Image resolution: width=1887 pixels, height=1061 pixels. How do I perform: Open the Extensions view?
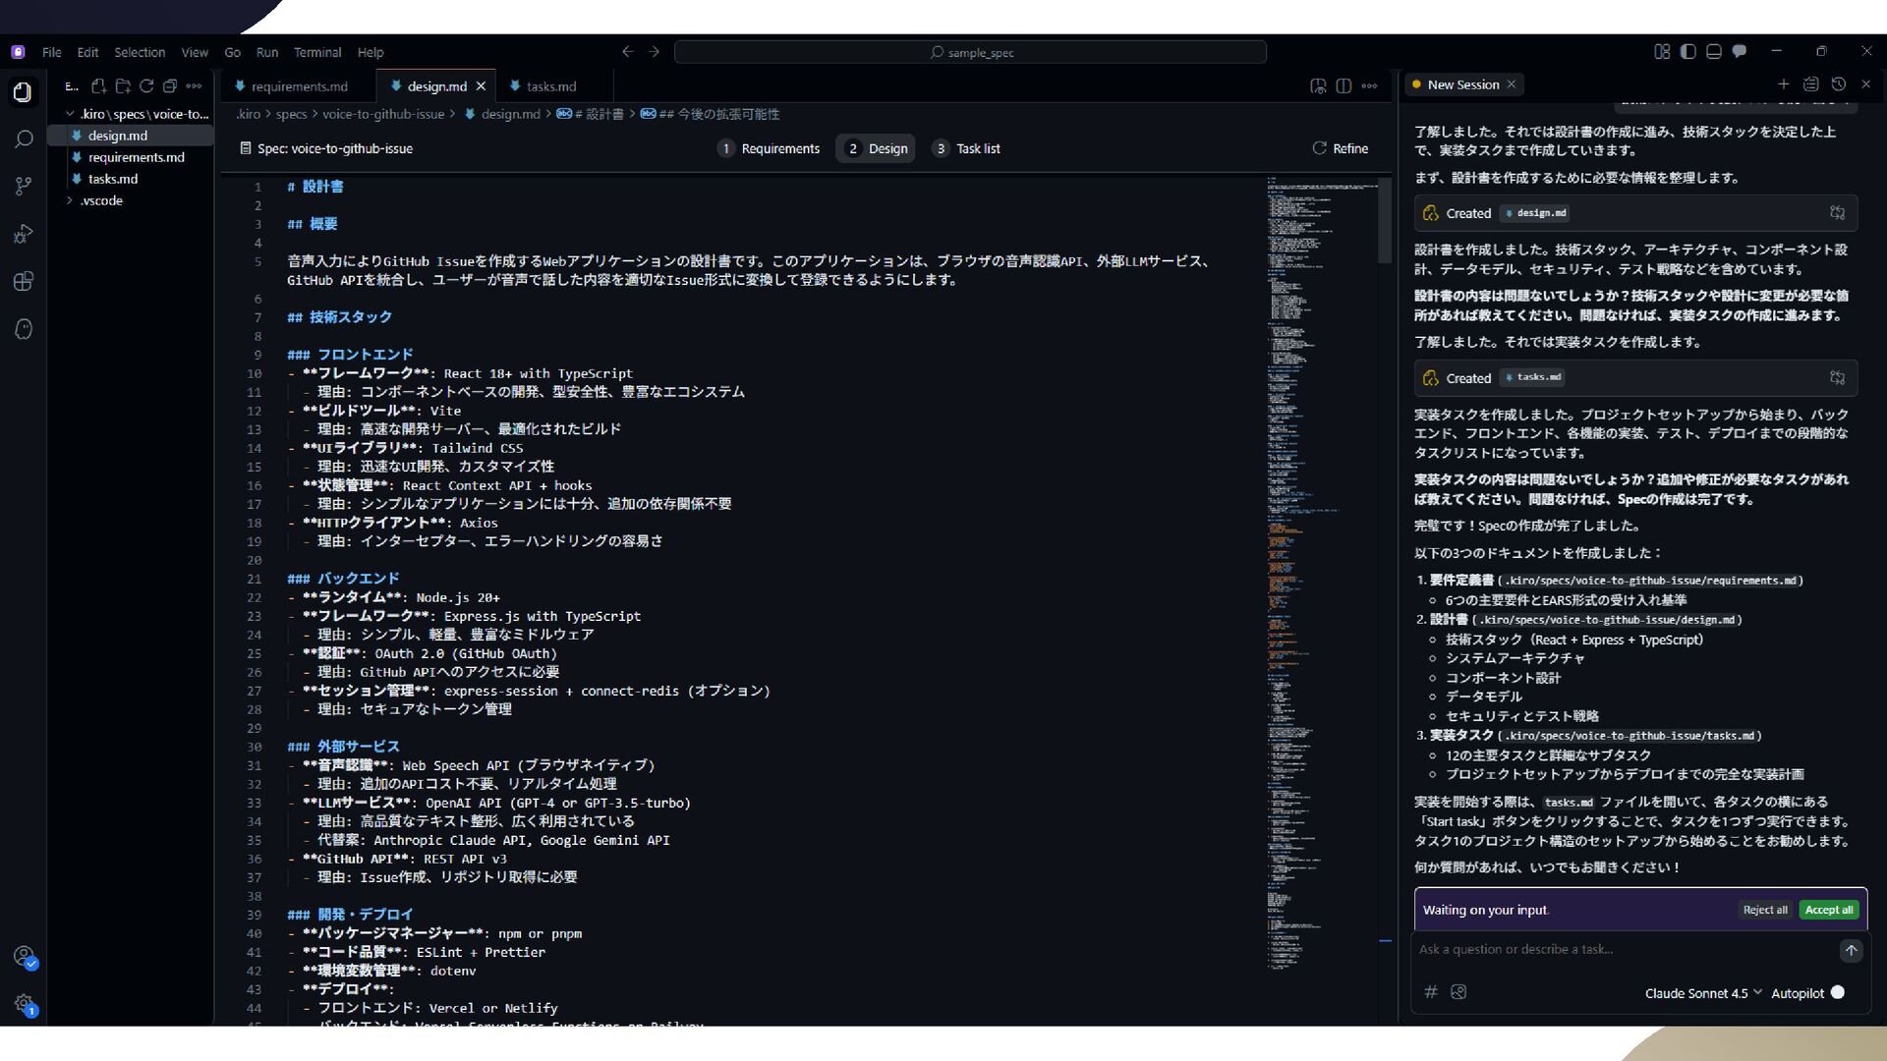click(24, 282)
